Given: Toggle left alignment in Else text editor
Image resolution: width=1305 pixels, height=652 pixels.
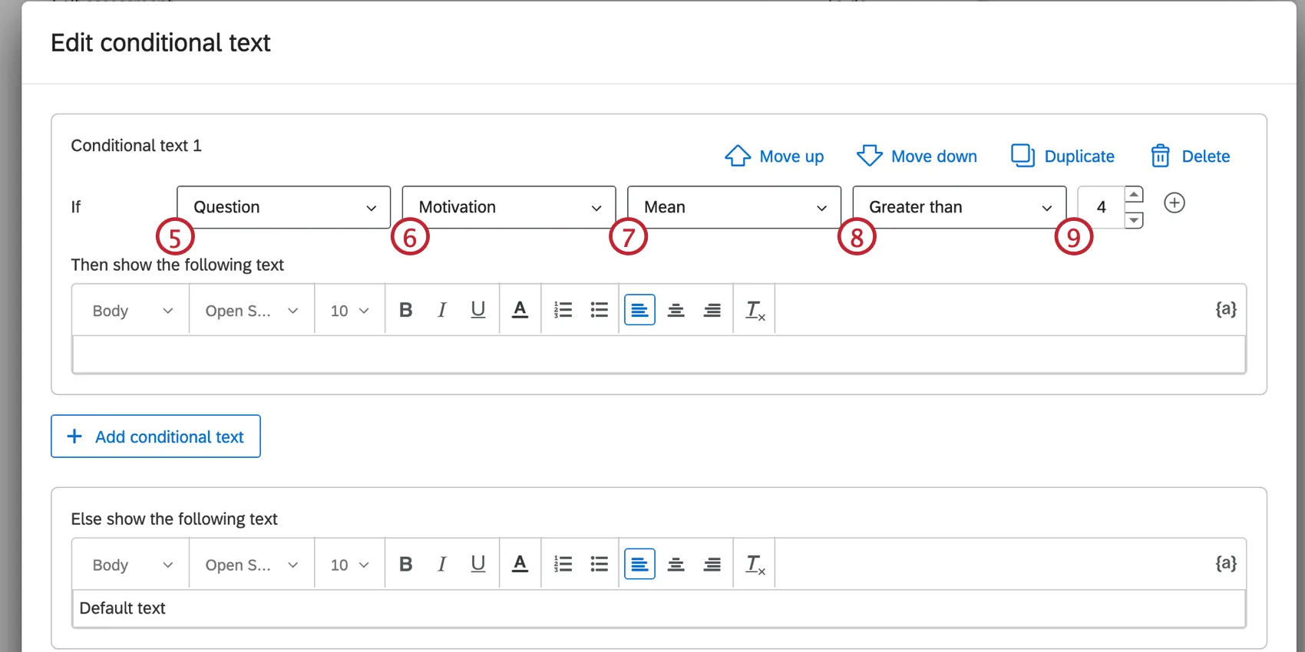Looking at the screenshot, I should click(x=639, y=565).
